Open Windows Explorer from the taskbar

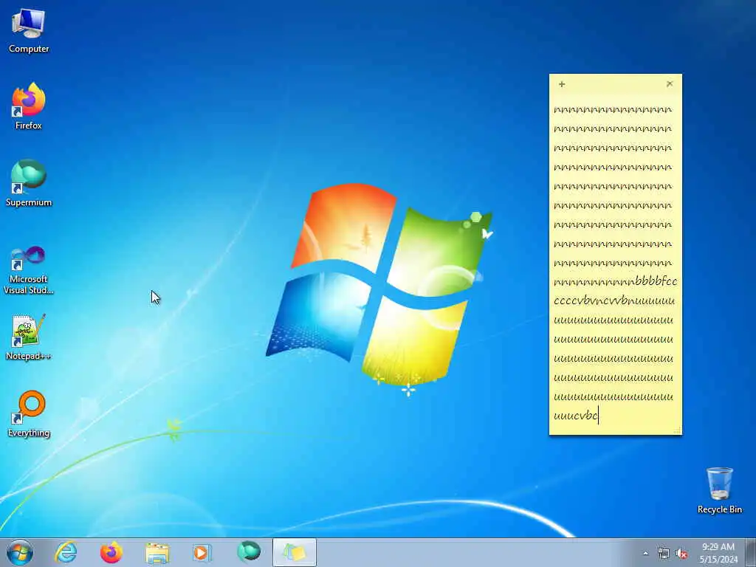(157, 552)
